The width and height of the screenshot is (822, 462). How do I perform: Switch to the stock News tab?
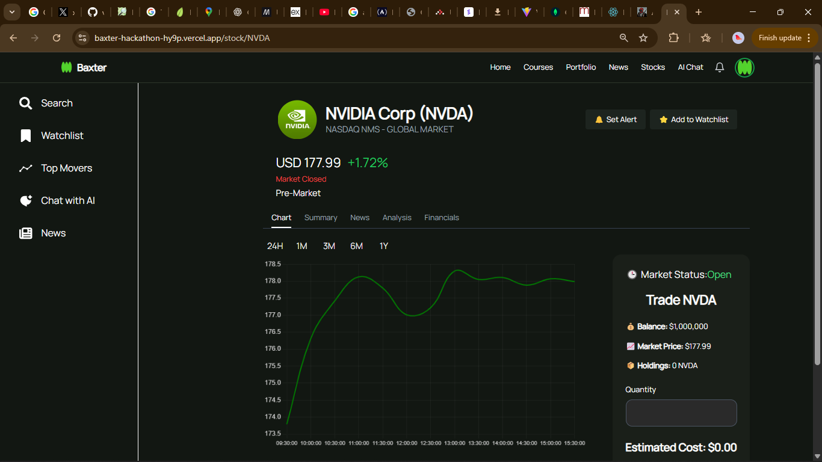[x=360, y=218]
